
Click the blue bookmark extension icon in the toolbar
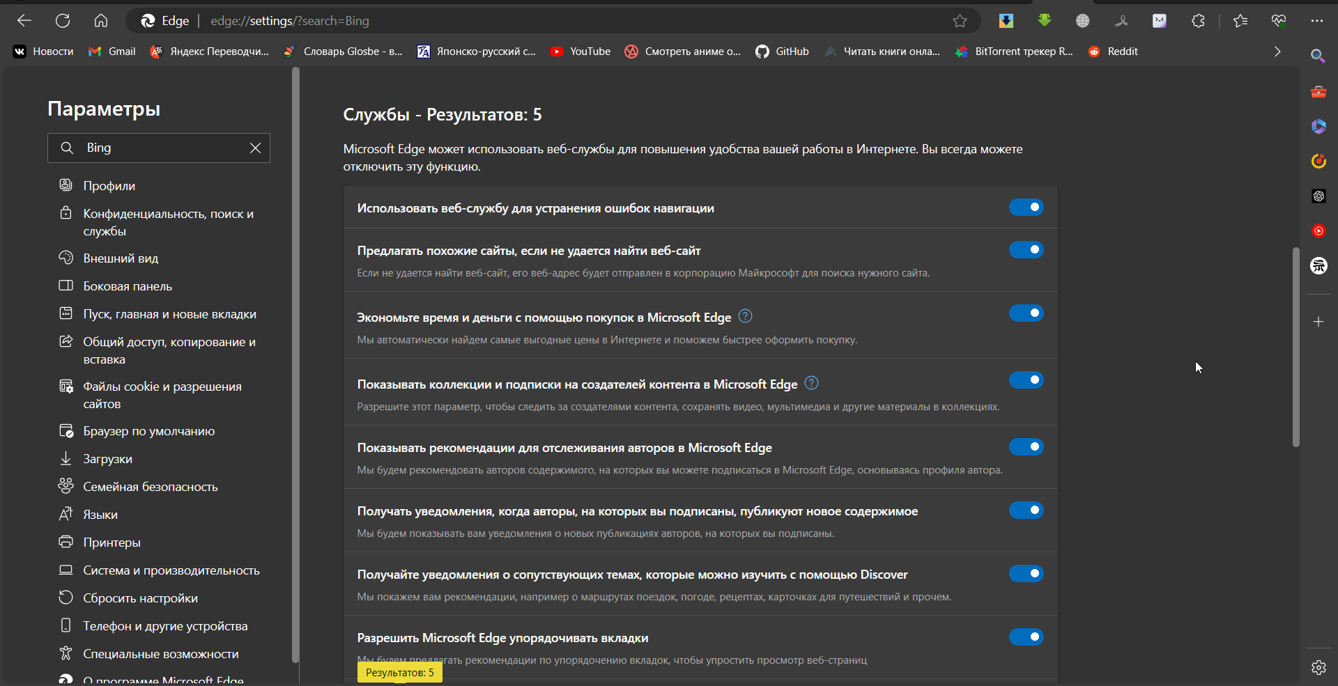(x=1006, y=21)
